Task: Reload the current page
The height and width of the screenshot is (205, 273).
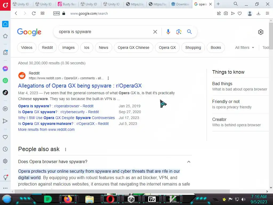Action: pos(34,13)
